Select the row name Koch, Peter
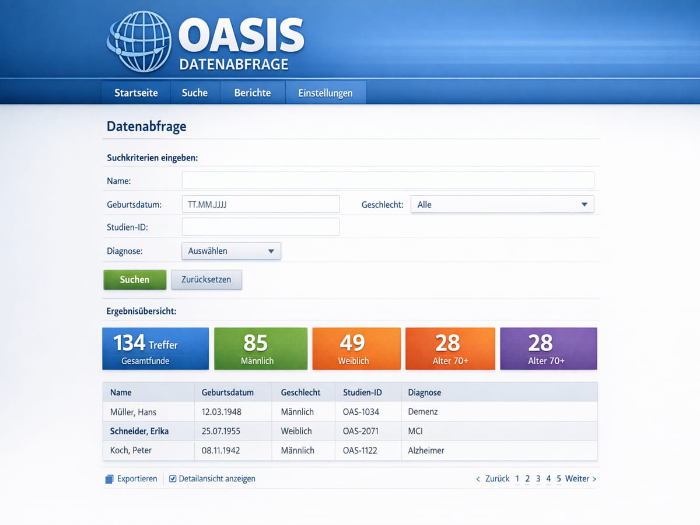 click(x=131, y=450)
